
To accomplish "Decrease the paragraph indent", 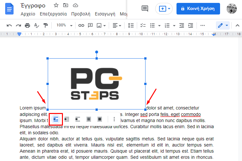I will [x=182, y=25].
